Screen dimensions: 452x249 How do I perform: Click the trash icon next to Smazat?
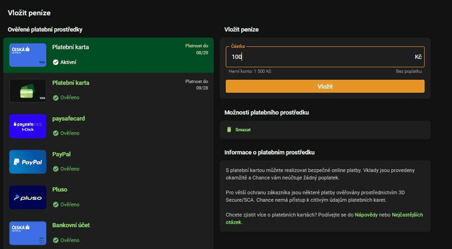(229, 129)
